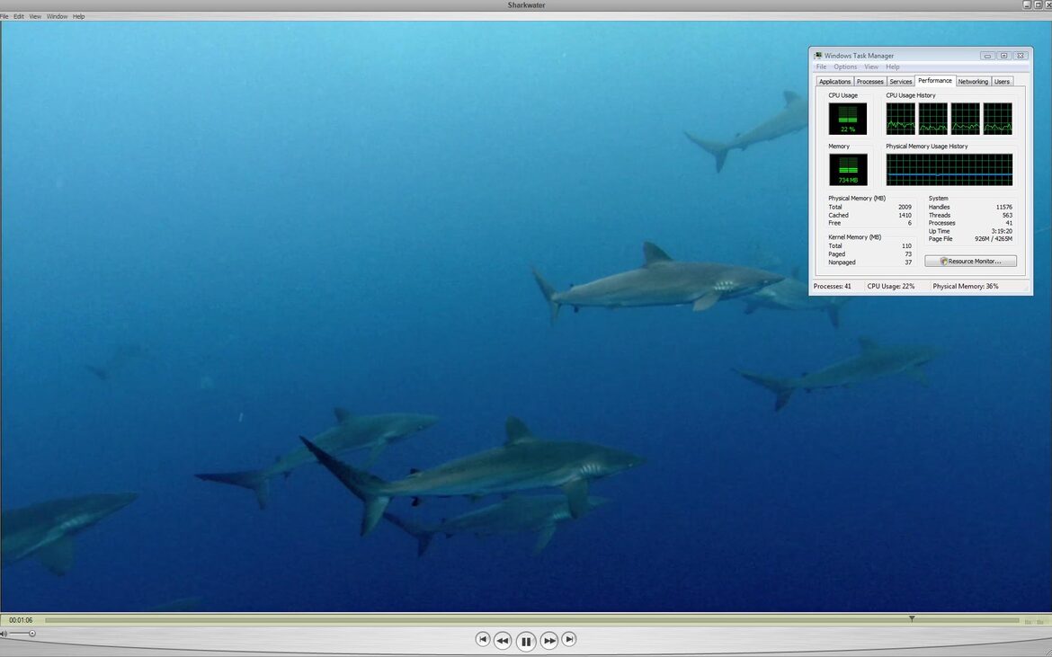Viewport: 1052px width, 657px height.
Task: Click the elapsed time display 00:01:06
Action: coord(21,620)
